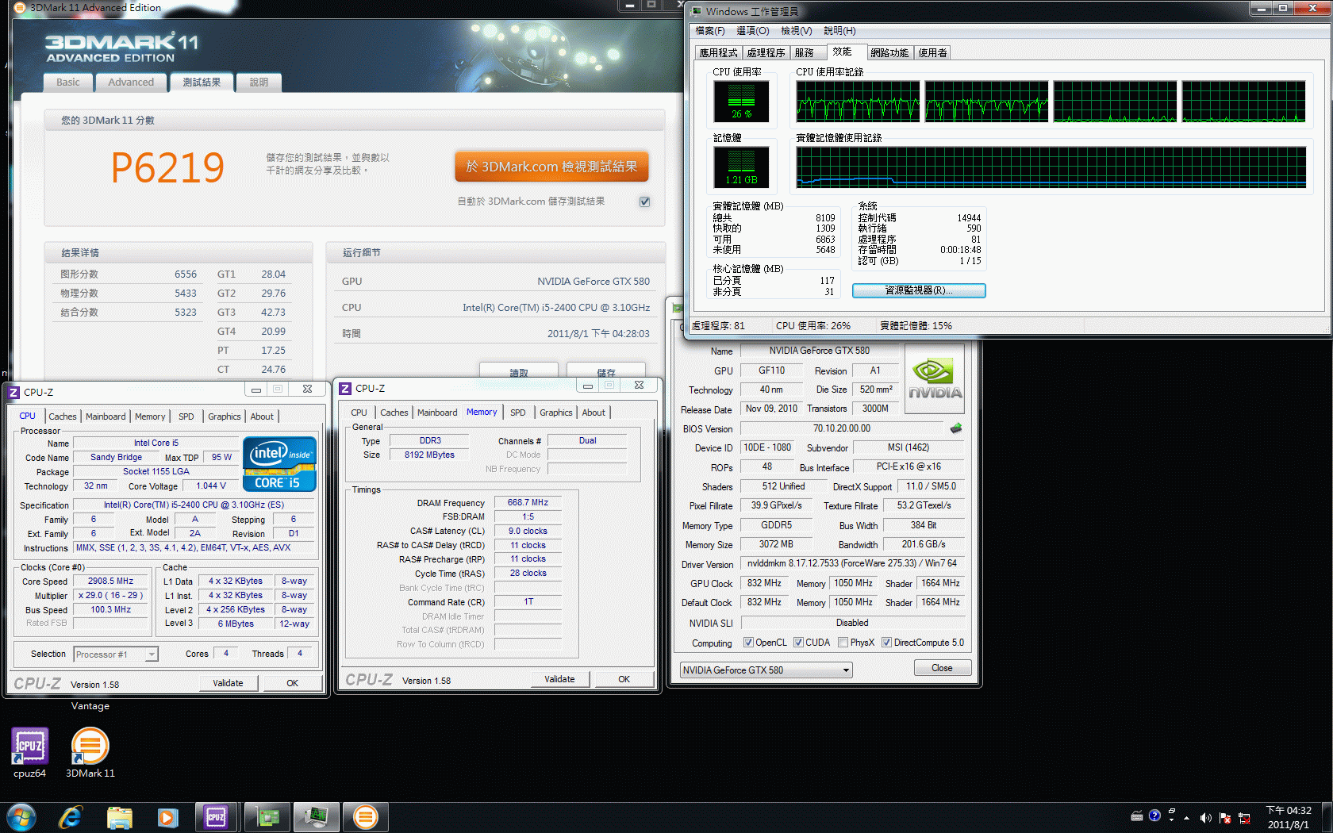The image size is (1333, 833).
Task: Open Caches tab in left CPU-Z window
Action: pos(63,416)
